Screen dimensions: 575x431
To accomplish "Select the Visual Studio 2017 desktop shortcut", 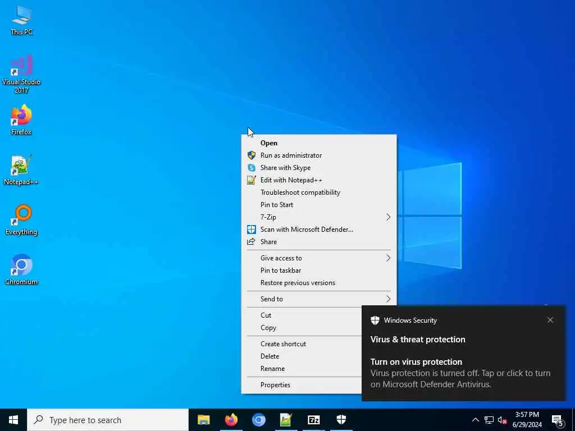I will tap(21, 75).
